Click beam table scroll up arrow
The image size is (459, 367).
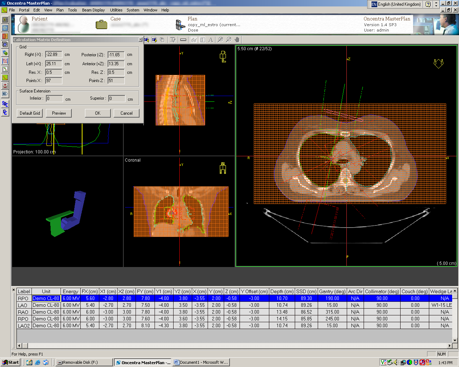point(455,291)
